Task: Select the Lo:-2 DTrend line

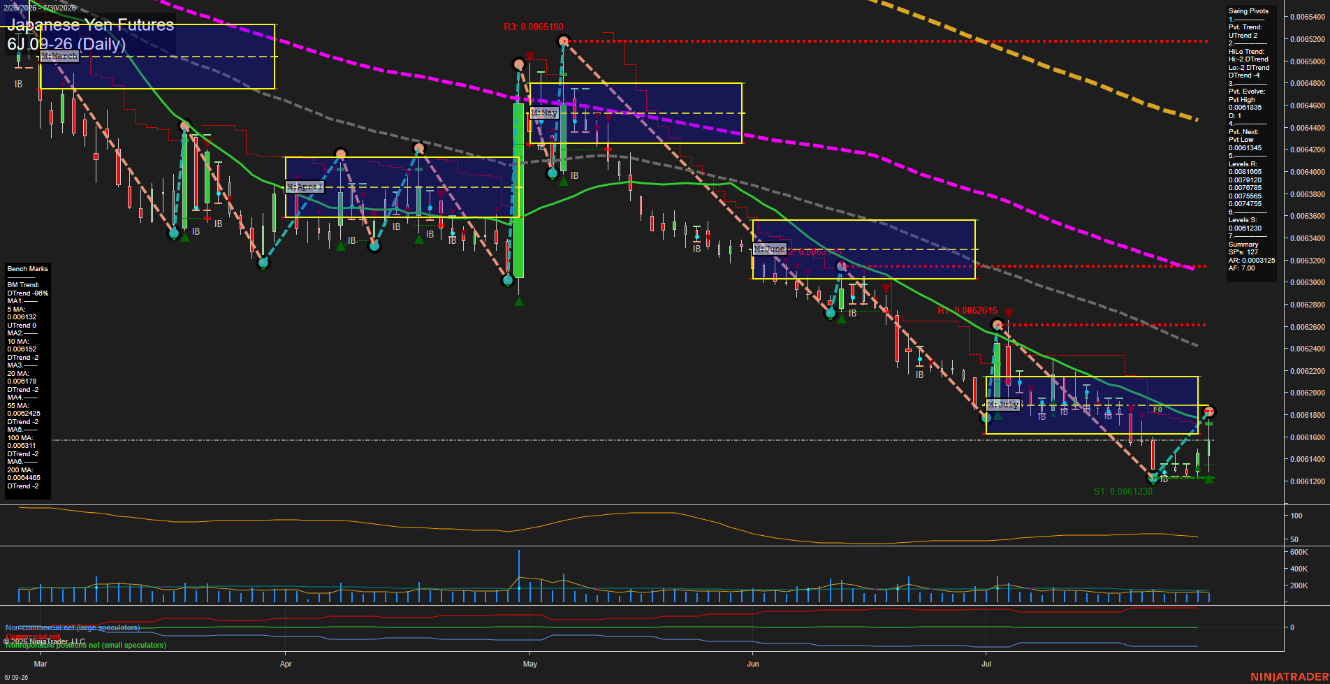Action: pos(1249,68)
